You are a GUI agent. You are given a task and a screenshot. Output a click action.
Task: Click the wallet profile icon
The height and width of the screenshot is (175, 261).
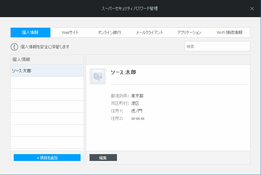[x=98, y=76]
